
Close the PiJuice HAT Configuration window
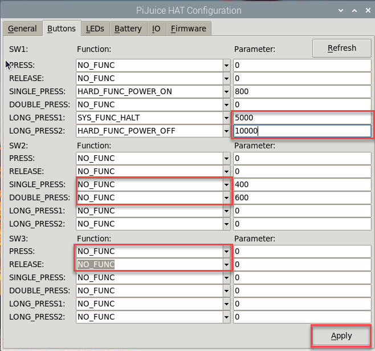coord(368,10)
